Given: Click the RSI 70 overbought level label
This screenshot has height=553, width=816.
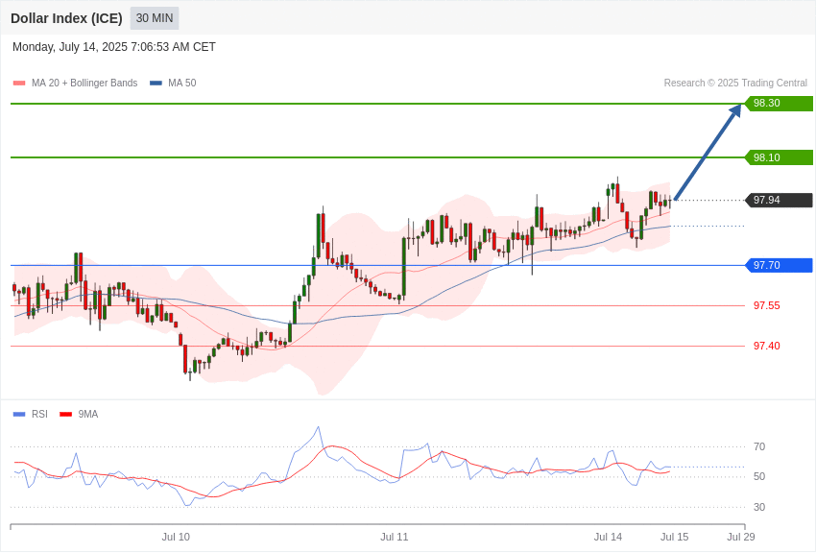Looking at the screenshot, I should pyautogui.click(x=759, y=446).
